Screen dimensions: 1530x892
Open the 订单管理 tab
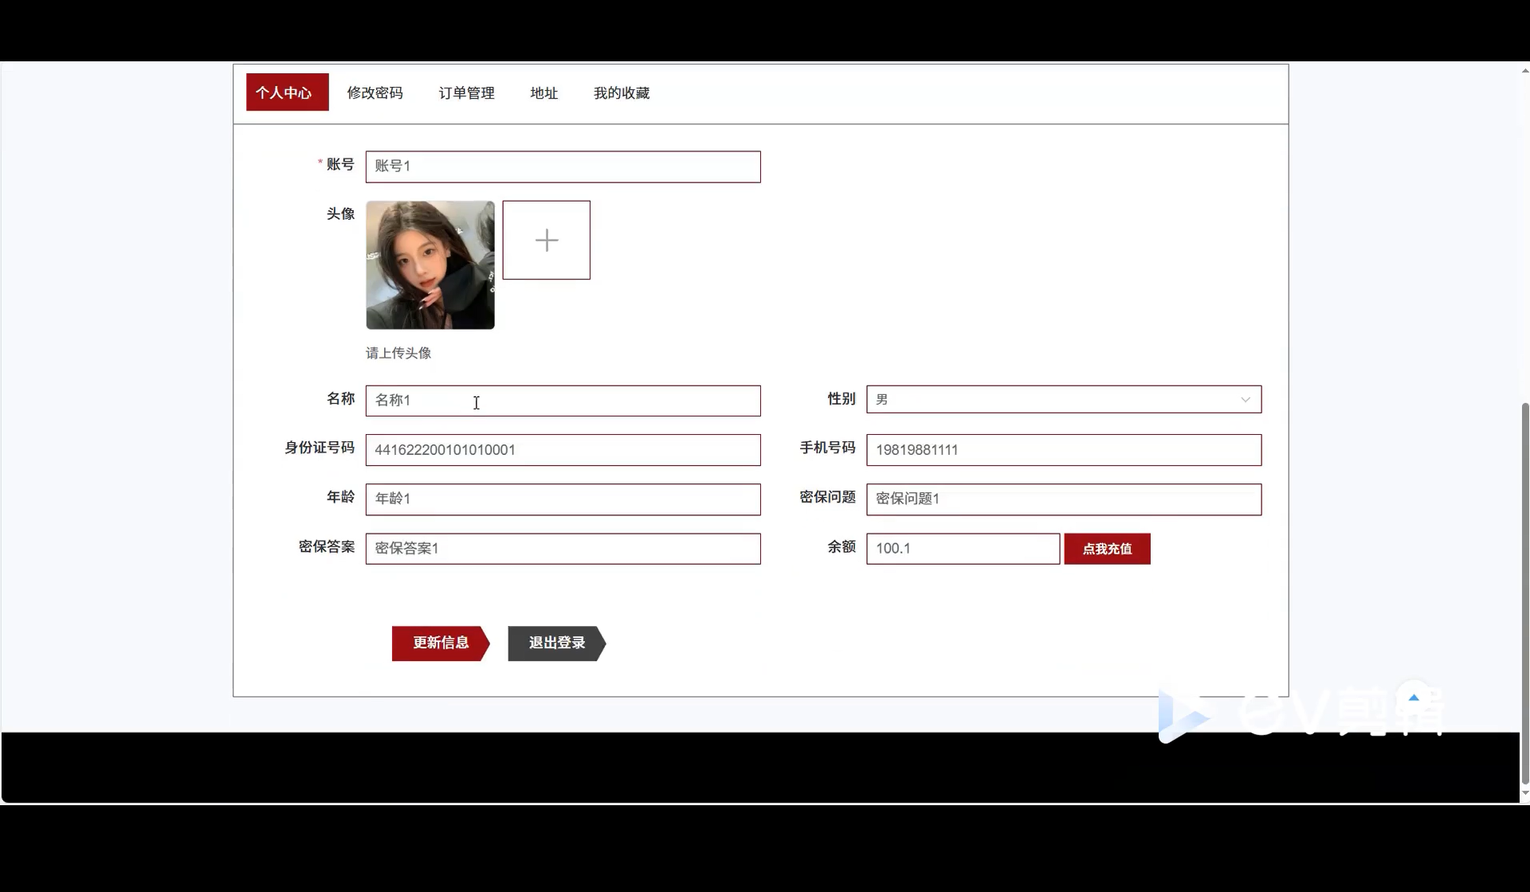tap(466, 93)
